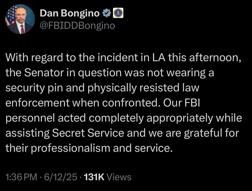Click the blue verified checkmark badge
The image size is (252, 191).
coord(107,13)
